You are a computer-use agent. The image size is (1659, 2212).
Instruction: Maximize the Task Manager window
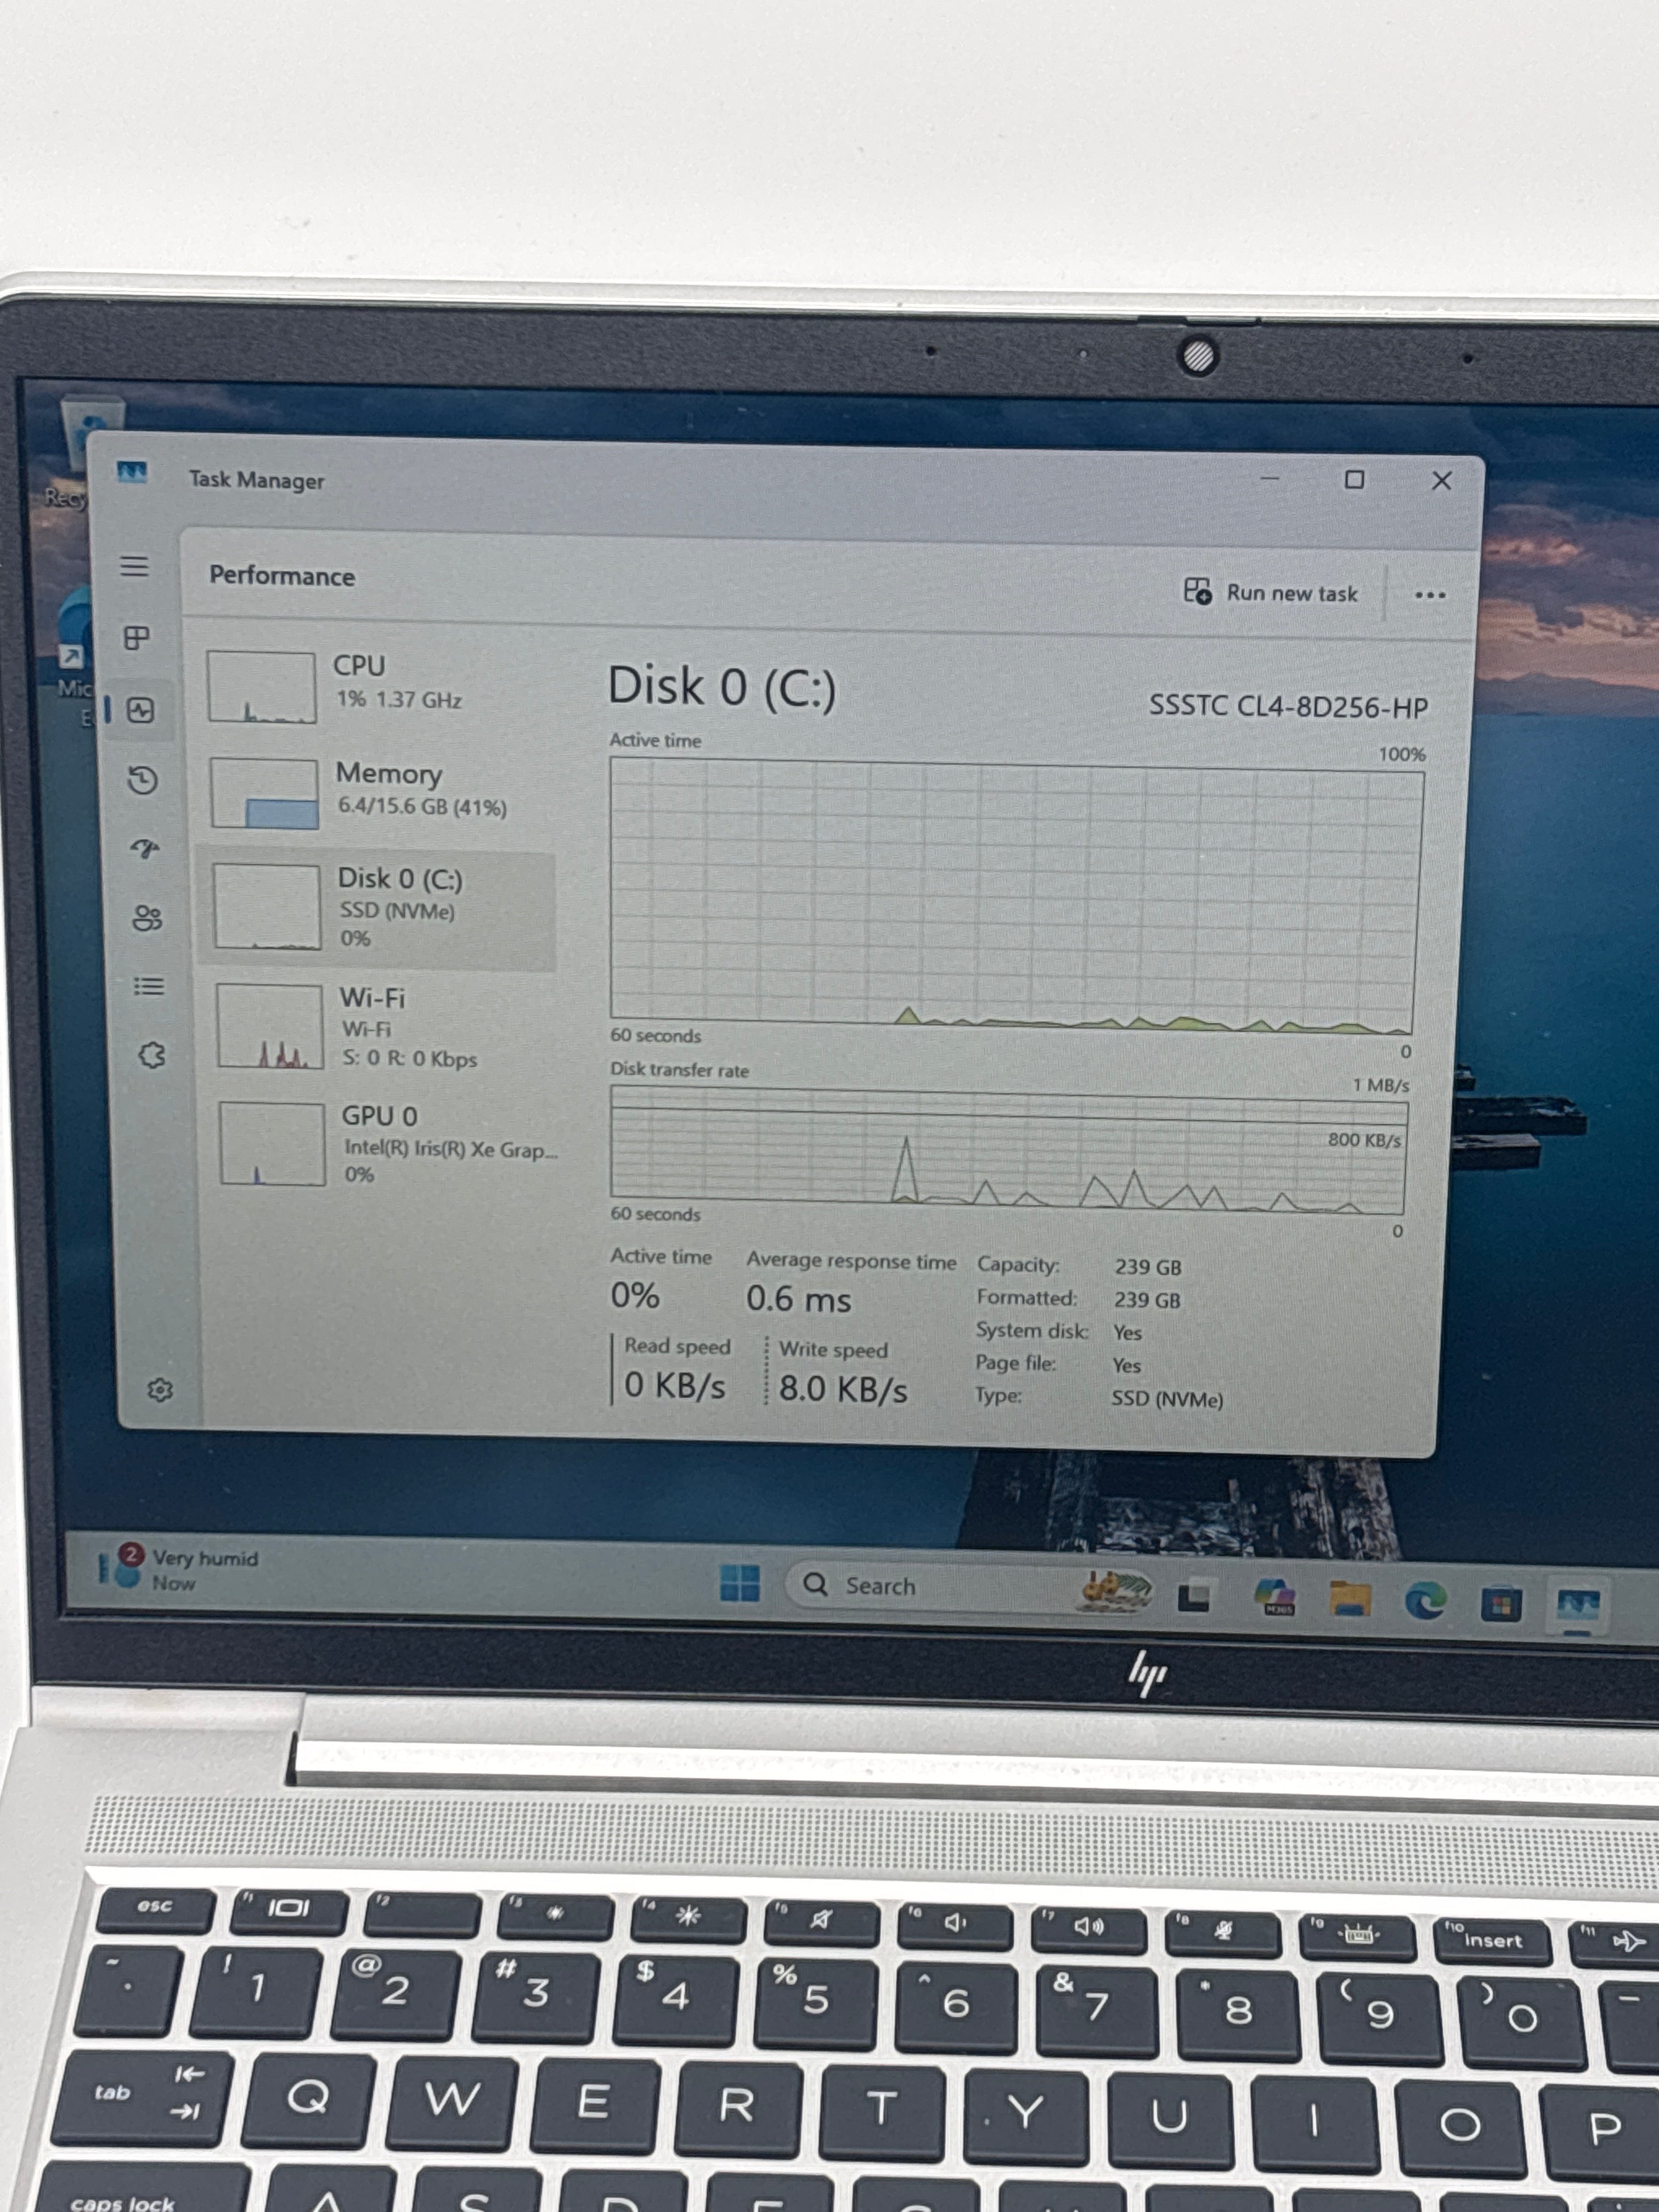[1354, 480]
